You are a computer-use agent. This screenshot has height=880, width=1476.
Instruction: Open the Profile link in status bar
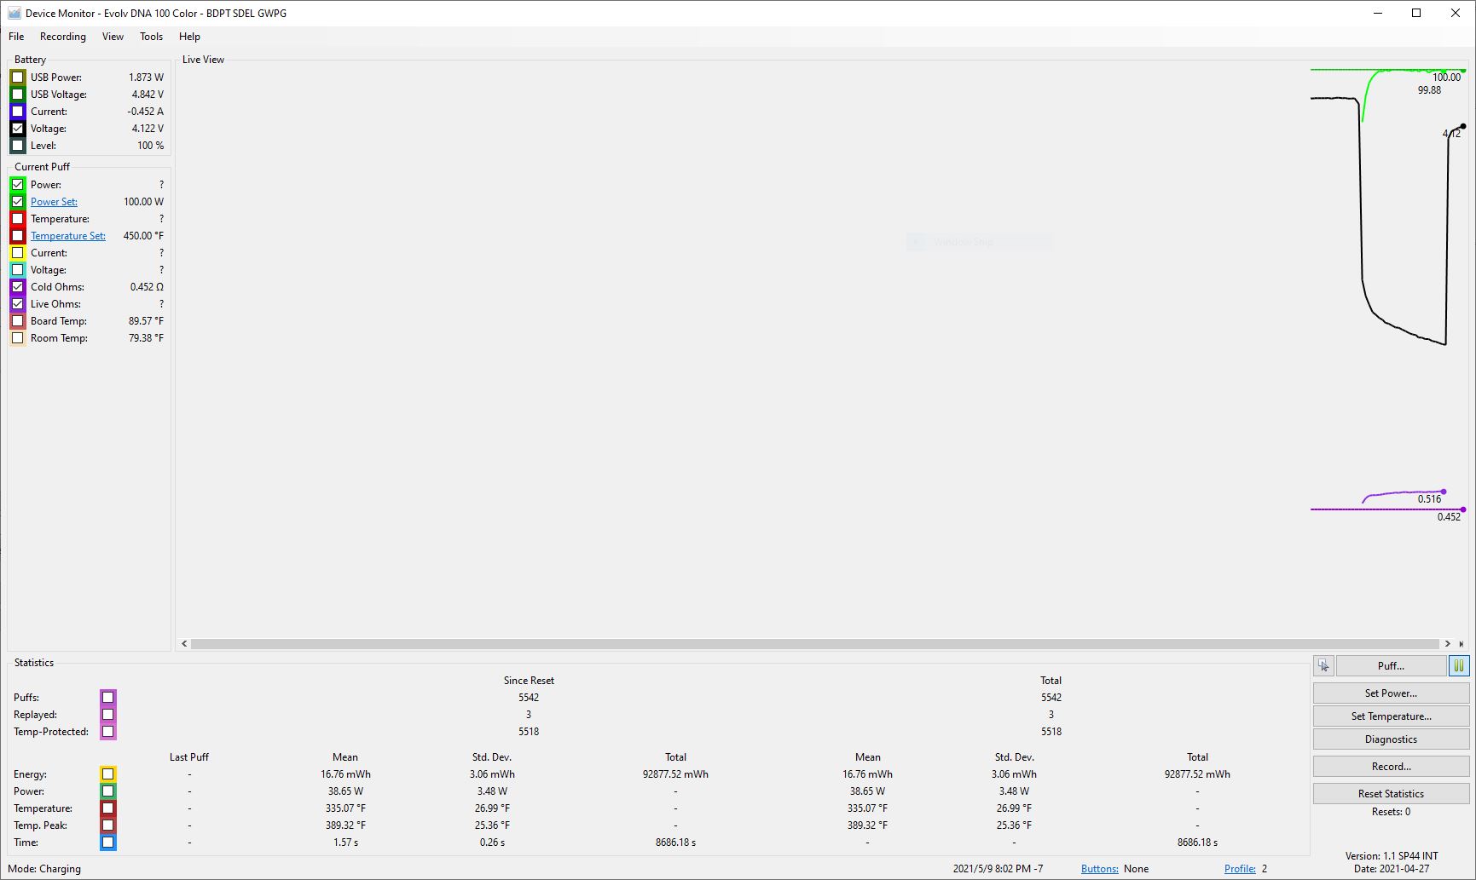click(1240, 869)
